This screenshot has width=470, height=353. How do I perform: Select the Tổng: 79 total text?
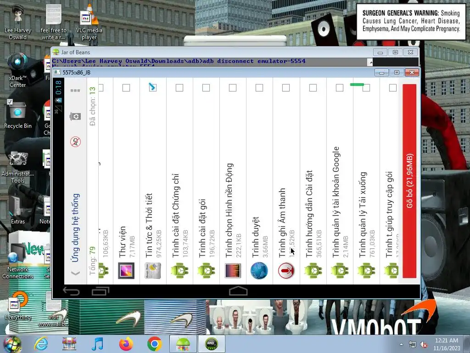click(x=92, y=261)
